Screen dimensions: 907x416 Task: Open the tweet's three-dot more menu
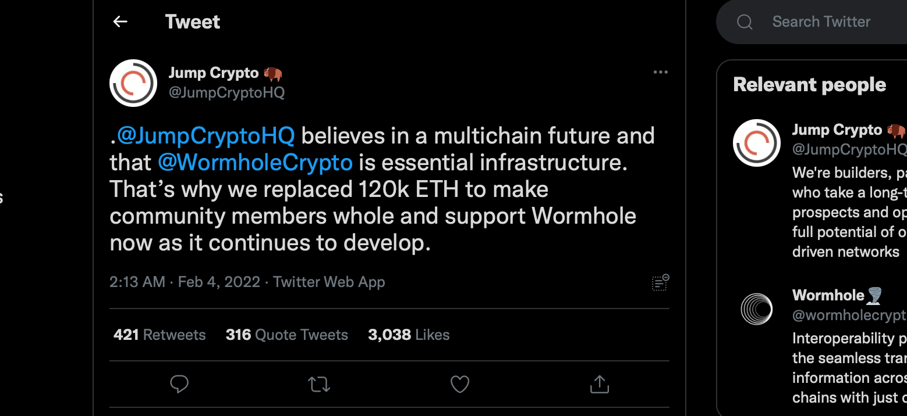660,73
